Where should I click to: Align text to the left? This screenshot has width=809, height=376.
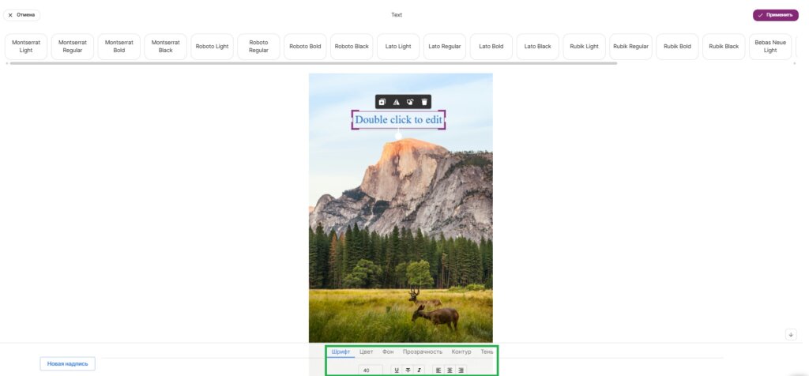coord(438,370)
